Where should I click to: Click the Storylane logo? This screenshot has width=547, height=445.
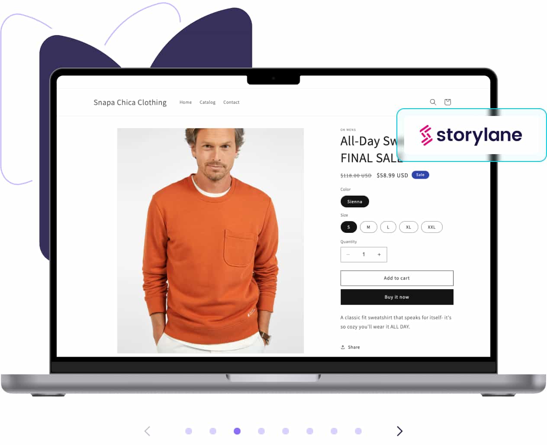(471, 135)
